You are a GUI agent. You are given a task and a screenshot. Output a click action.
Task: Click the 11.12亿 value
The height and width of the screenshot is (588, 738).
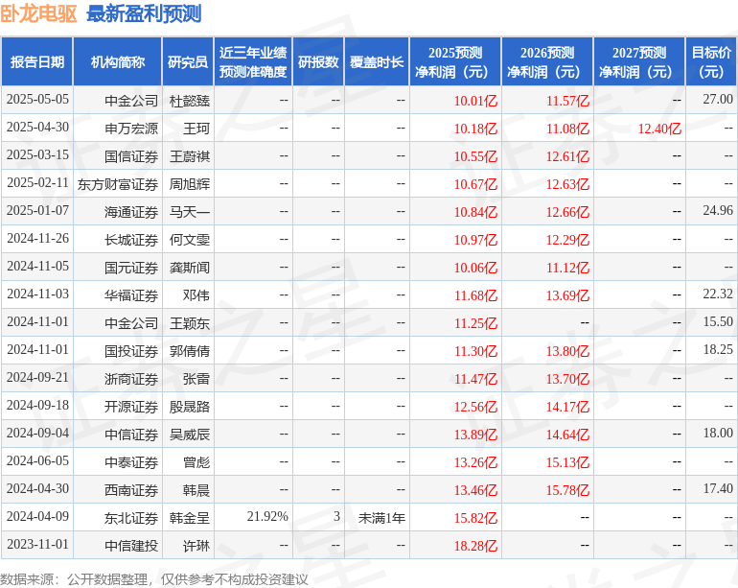pyautogui.click(x=567, y=268)
